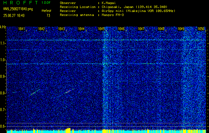The width and height of the screenshot is (209, 133).
Task: Click the date stamp 25.06.27 16:40
Action: coord(14,16)
